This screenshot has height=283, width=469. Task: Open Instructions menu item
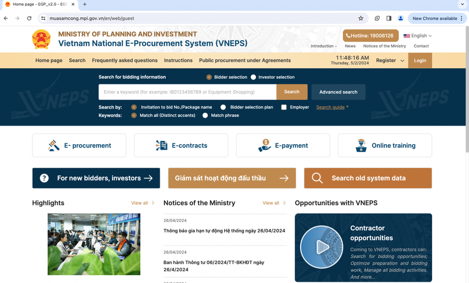pos(178,60)
